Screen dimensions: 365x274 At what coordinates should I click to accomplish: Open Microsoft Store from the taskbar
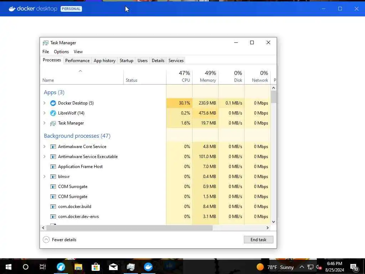[x=96, y=267]
